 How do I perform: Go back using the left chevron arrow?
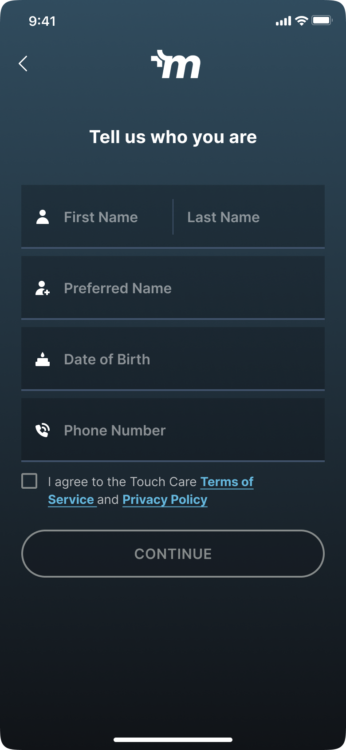23,64
